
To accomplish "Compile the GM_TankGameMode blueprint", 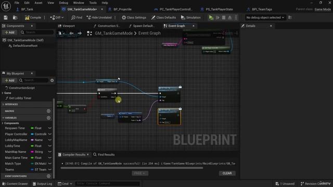I will [x=33, y=18].
